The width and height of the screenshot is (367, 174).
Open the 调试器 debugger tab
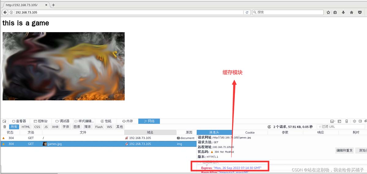pyautogui.click(x=62, y=121)
